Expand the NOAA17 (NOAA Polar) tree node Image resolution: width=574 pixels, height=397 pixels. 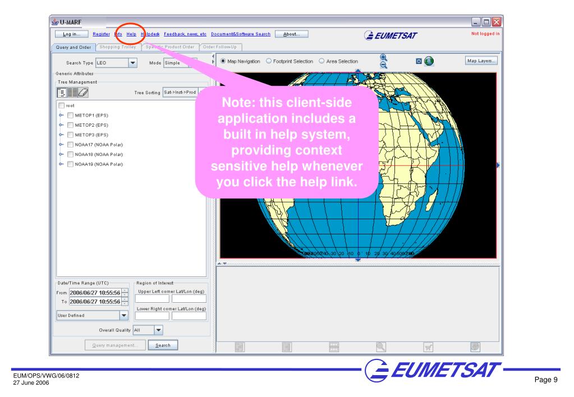tap(62, 145)
